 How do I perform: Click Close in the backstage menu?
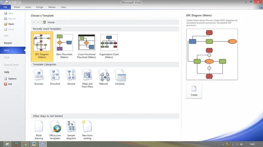(9, 29)
